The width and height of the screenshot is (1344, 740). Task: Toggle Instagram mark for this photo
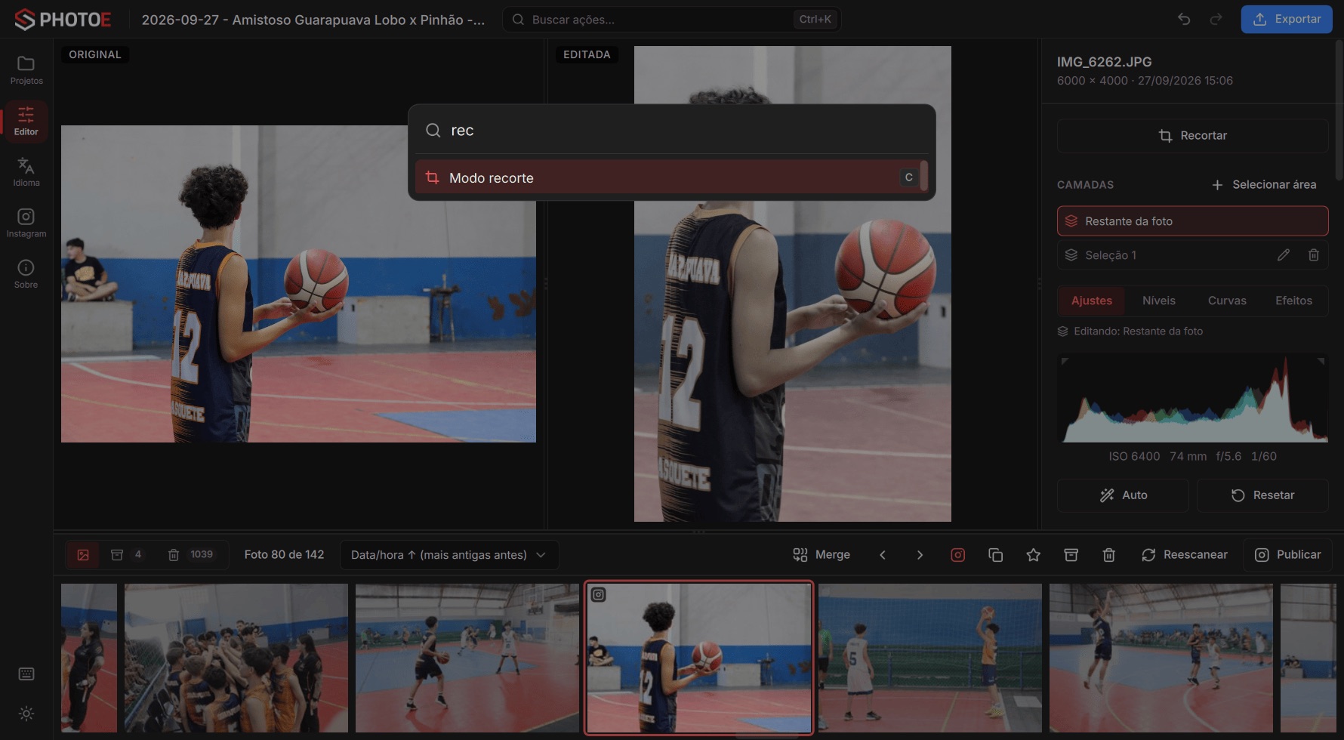[x=957, y=555]
